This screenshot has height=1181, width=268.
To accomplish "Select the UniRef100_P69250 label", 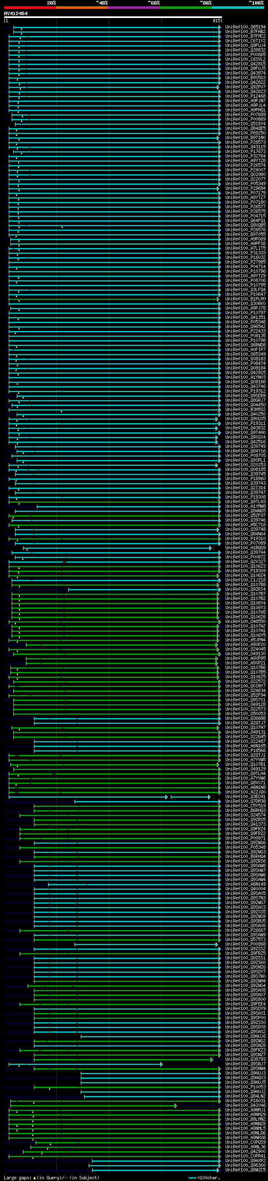I will click(x=245, y=133).
